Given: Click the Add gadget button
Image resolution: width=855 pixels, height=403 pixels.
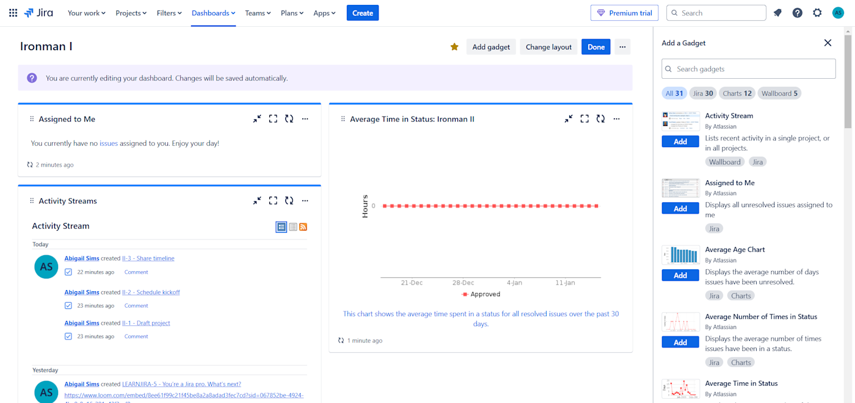Looking at the screenshot, I should (x=491, y=47).
